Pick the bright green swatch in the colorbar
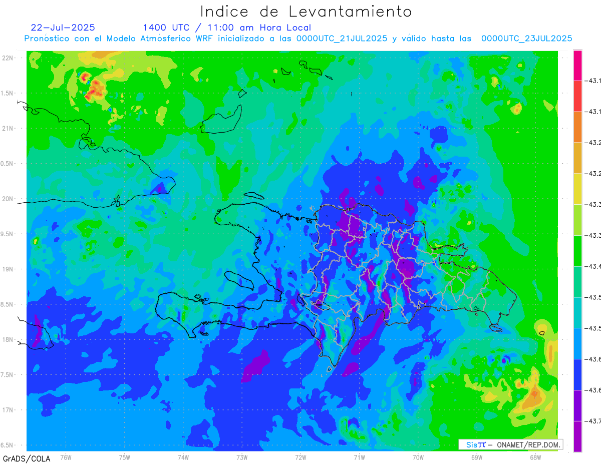 coord(577,251)
